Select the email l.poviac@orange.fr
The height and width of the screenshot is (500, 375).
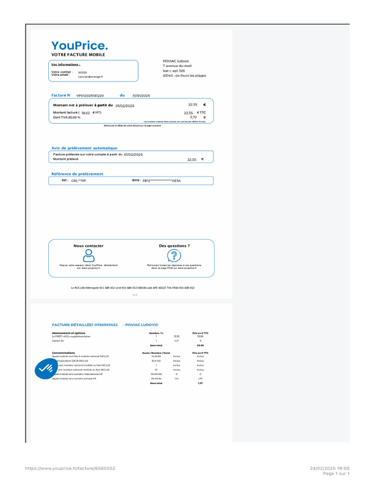(x=90, y=77)
